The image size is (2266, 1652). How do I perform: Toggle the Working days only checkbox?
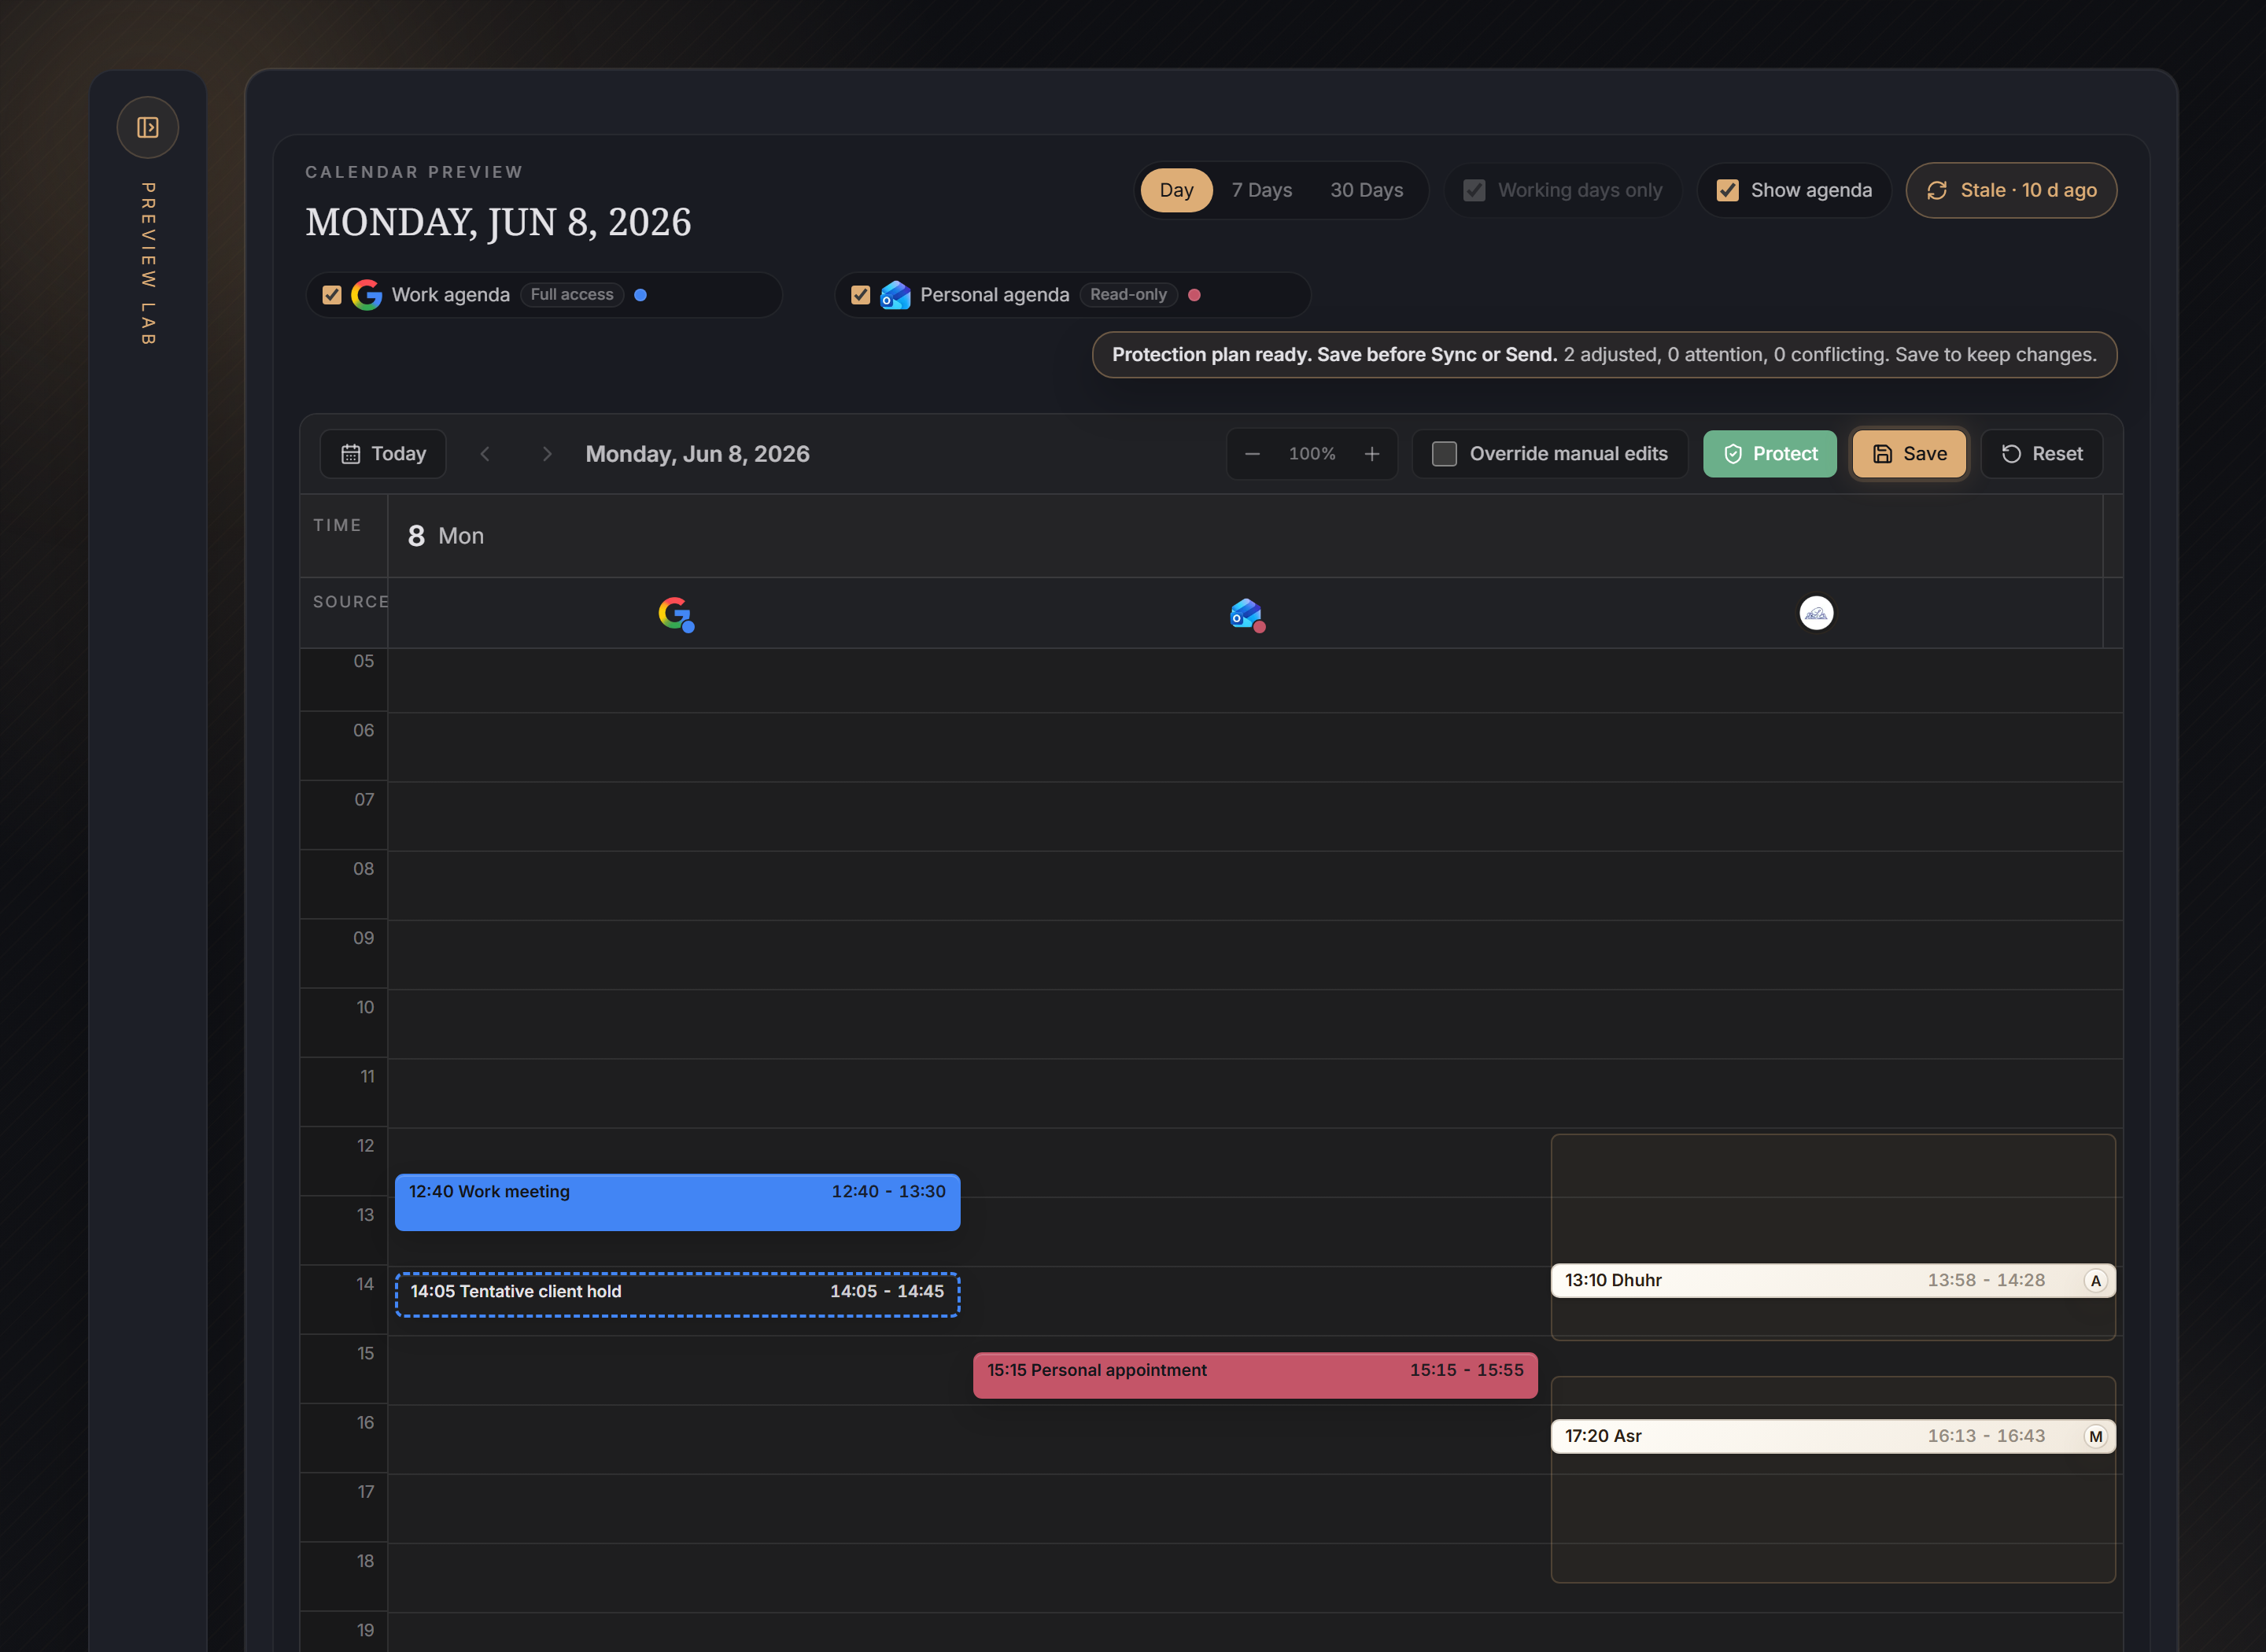click(1474, 190)
